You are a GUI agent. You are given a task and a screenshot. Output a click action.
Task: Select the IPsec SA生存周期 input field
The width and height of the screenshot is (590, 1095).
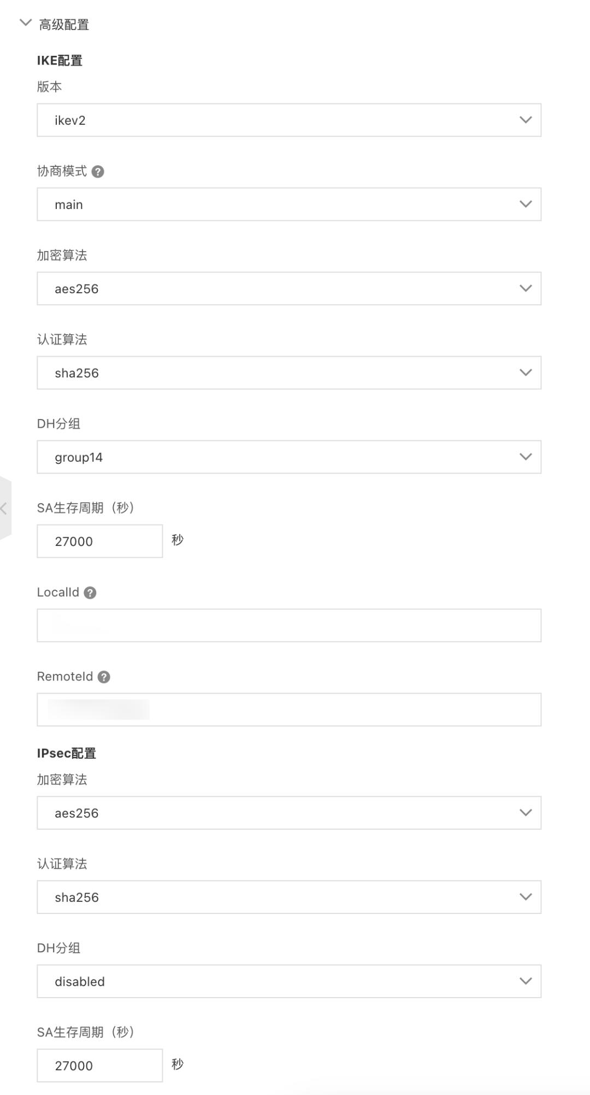[x=99, y=1065]
